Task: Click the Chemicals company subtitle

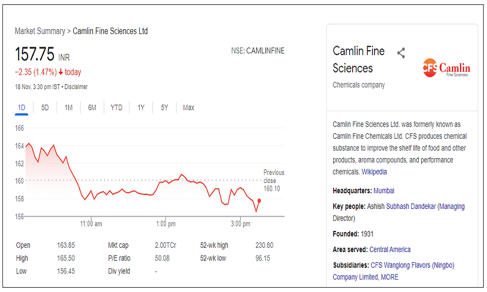Action: click(x=359, y=85)
